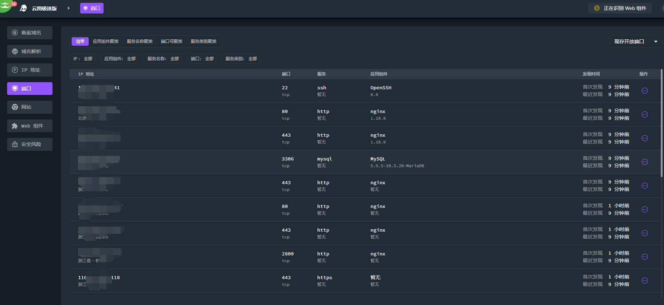The image size is (664, 305).
Task: Open actions menu for the OpenSSH row
Action: click(x=644, y=91)
